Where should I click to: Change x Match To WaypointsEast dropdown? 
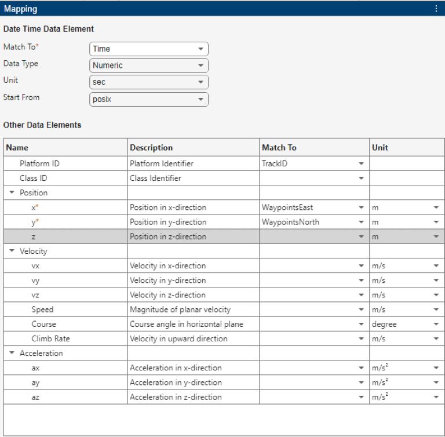[361, 207]
